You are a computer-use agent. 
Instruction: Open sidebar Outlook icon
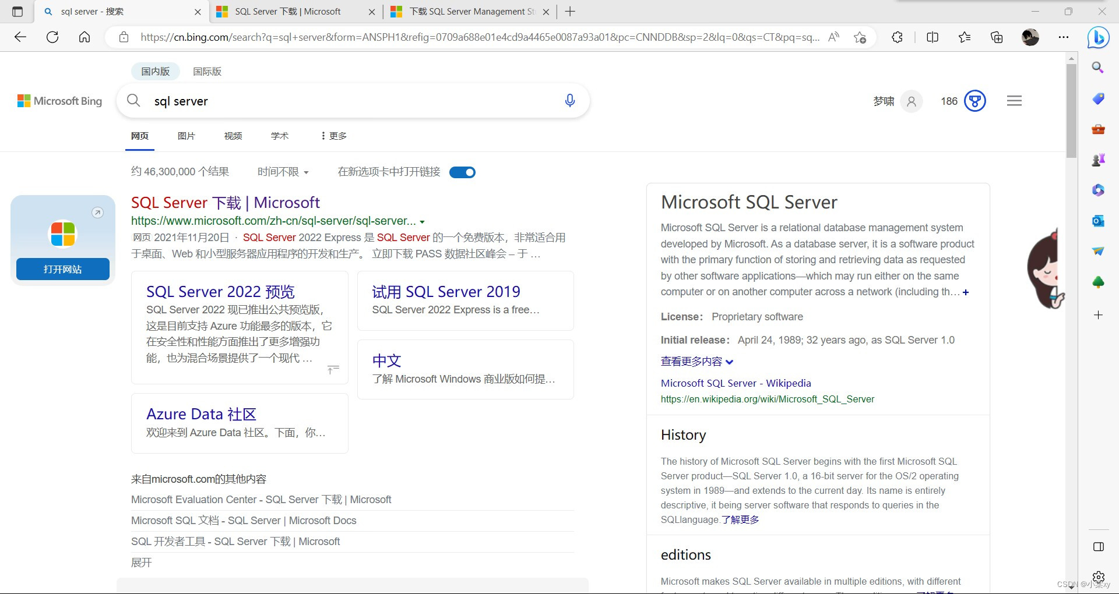[1098, 221]
